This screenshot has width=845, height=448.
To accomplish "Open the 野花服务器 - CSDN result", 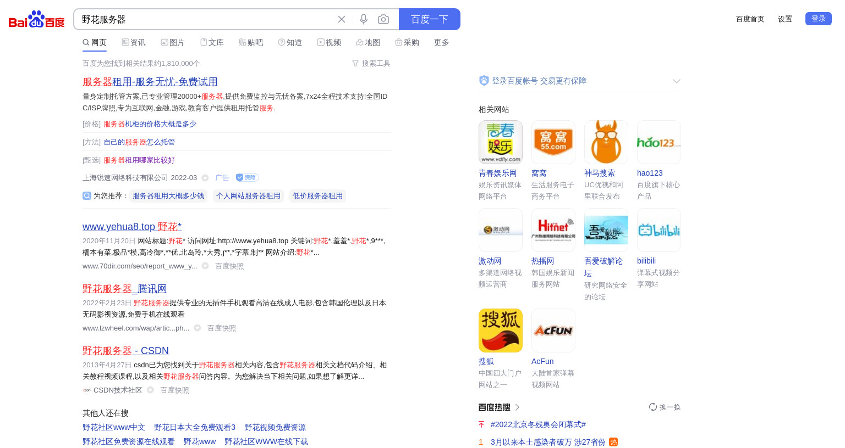I will click(x=125, y=351).
